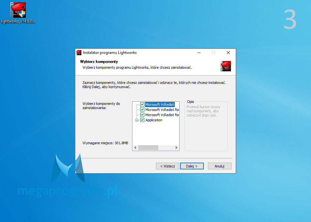Screen dimensions: 311x222
Task: Cancel the installation with Anuluj
Action: click(220, 166)
